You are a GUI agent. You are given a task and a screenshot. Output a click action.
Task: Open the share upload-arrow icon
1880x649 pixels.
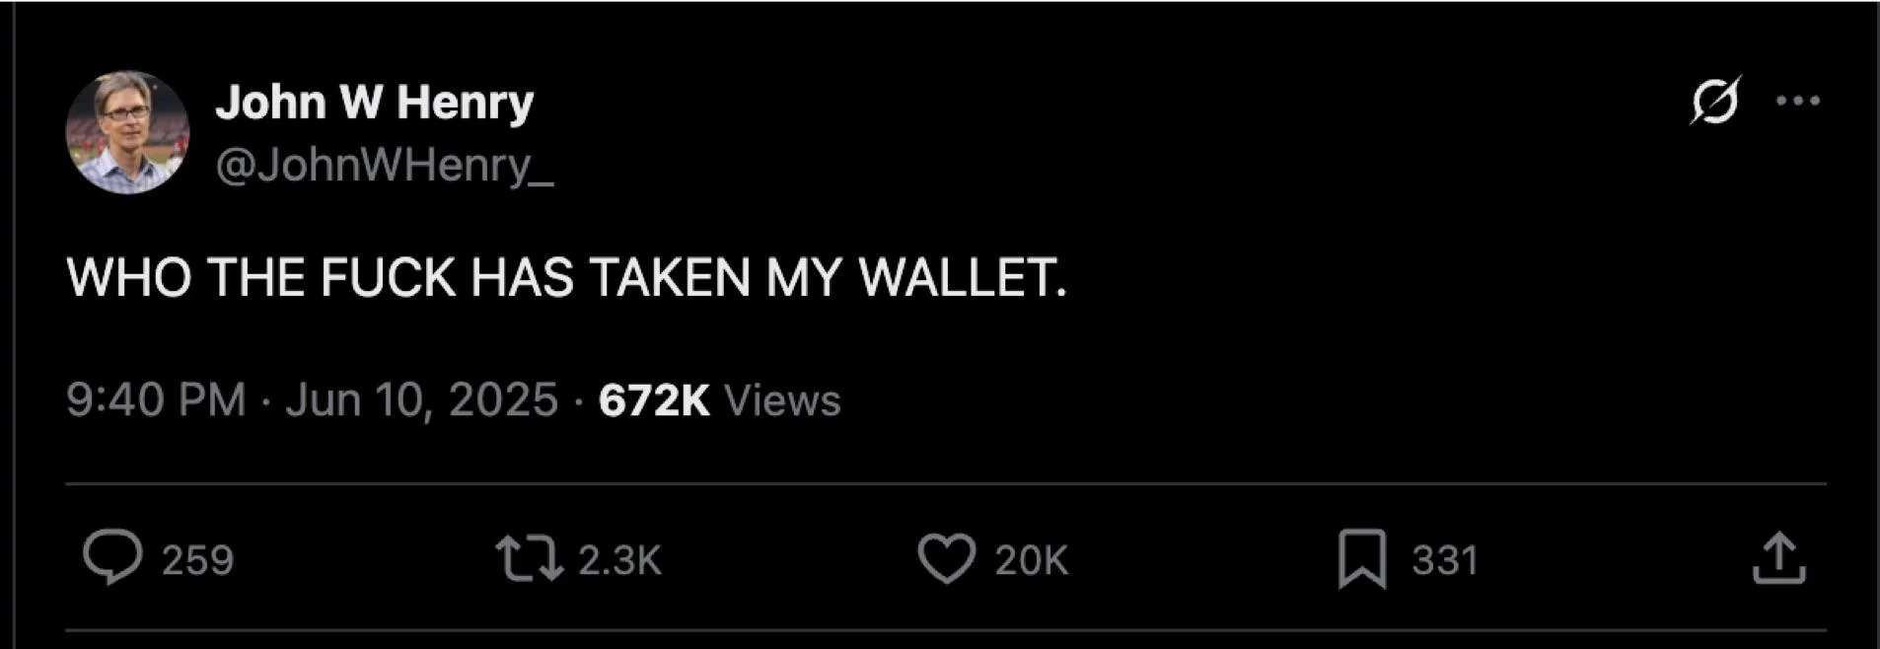tap(1778, 558)
